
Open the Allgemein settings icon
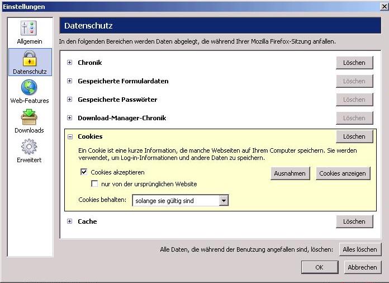29,29
